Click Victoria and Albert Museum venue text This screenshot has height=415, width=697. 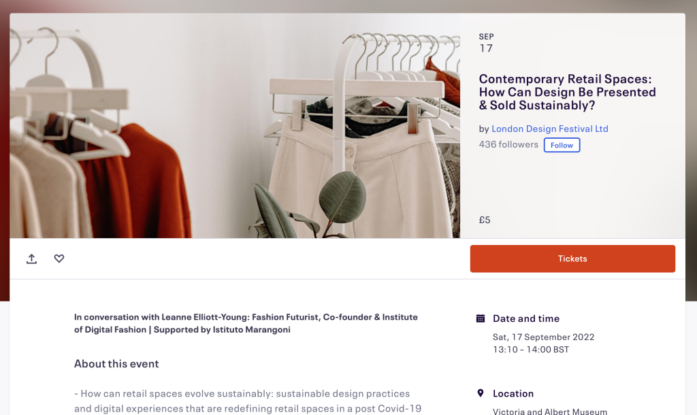[x=550, y=411]
